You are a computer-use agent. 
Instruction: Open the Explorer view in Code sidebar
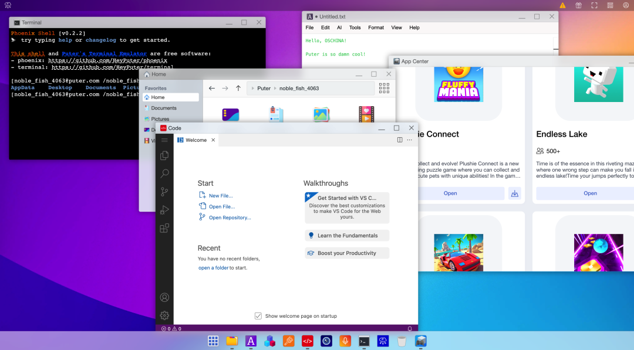[x=164, y=155]
